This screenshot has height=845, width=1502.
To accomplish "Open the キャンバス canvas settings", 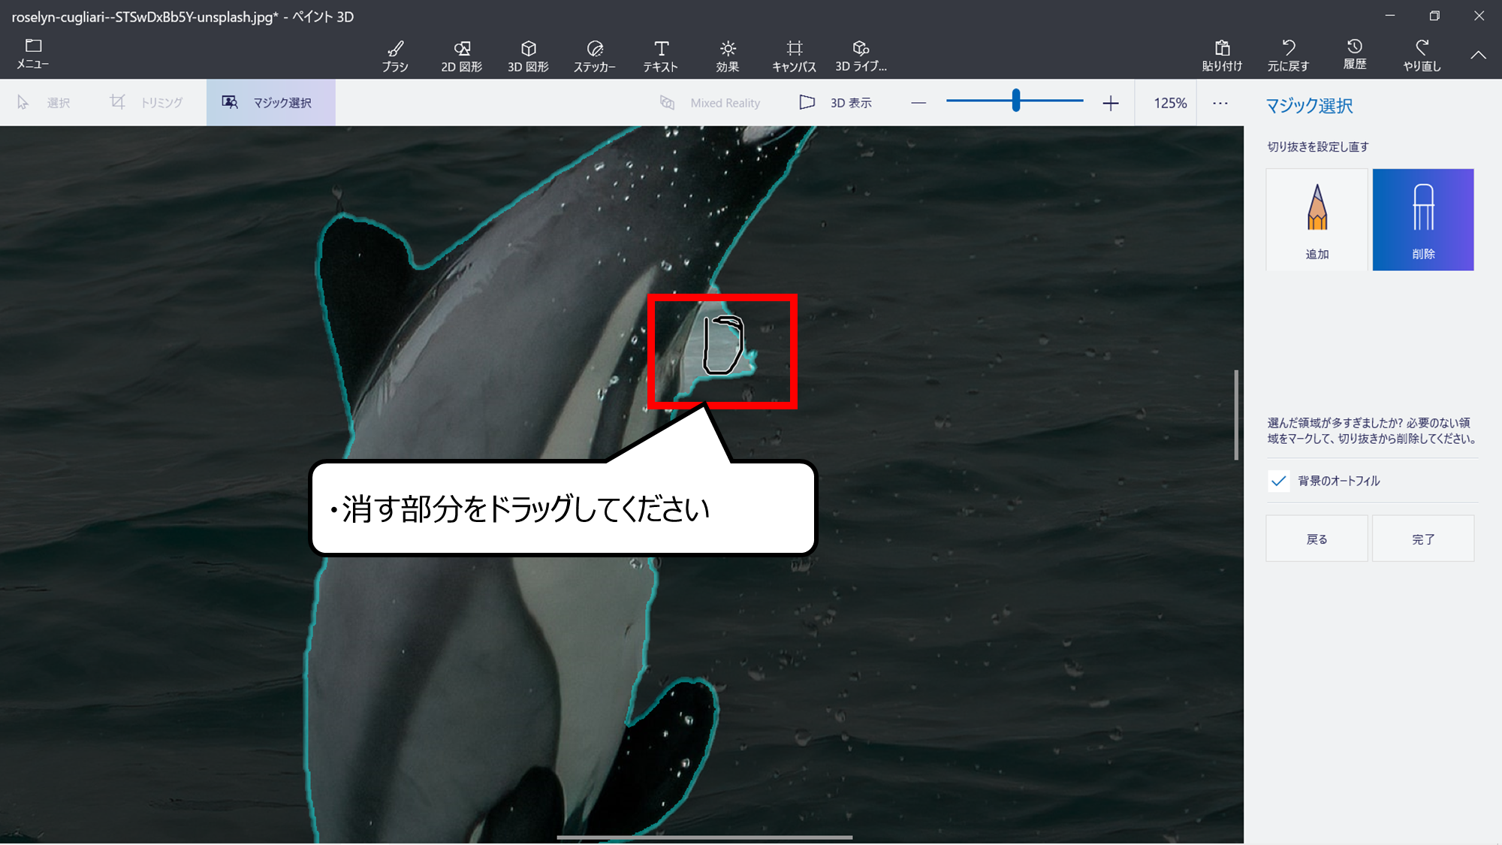I will click(794, 56).
